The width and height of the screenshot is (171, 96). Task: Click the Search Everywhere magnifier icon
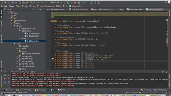click(166, 2)
